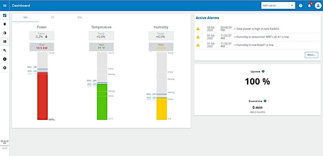Open the hamburger navigation menu
The image size is (323, 156).
pyautogui.click(x=5, y=6)
